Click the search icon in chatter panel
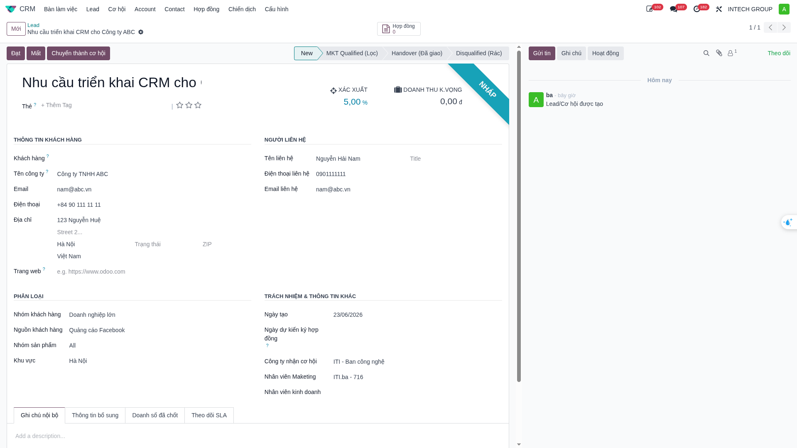This screenshot has width=797, height=448. click(706, 53)
